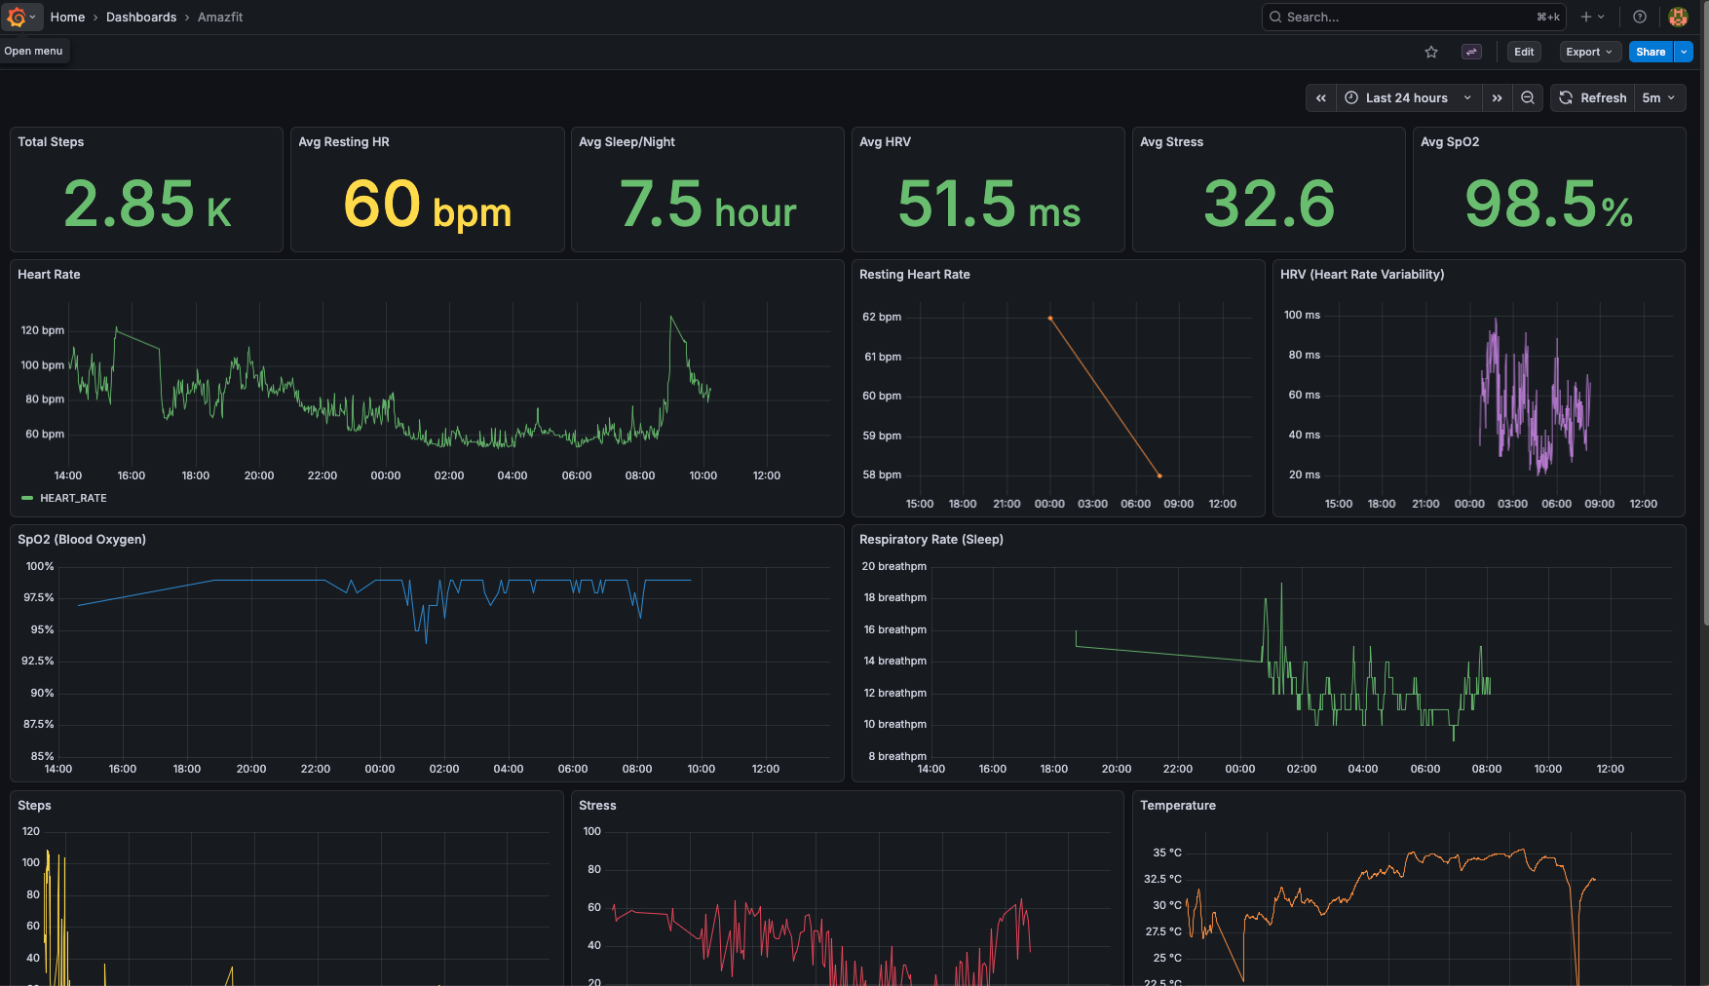Click the Edit dashboard button
Viewport: 1709px width, 986px height.
1524,53
